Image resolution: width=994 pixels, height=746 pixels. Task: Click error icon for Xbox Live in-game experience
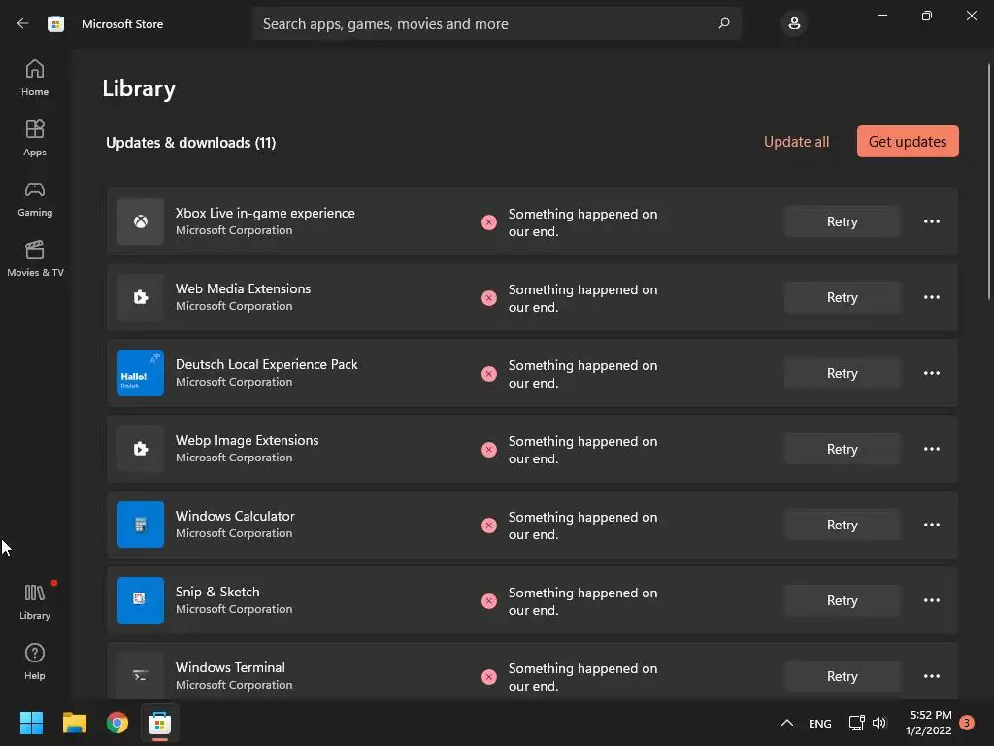pos(489,222)
